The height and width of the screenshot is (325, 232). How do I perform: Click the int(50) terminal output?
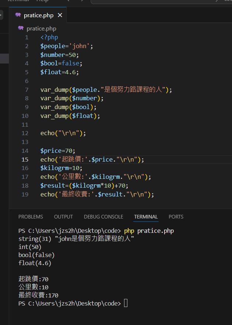(x=30, y=247)
